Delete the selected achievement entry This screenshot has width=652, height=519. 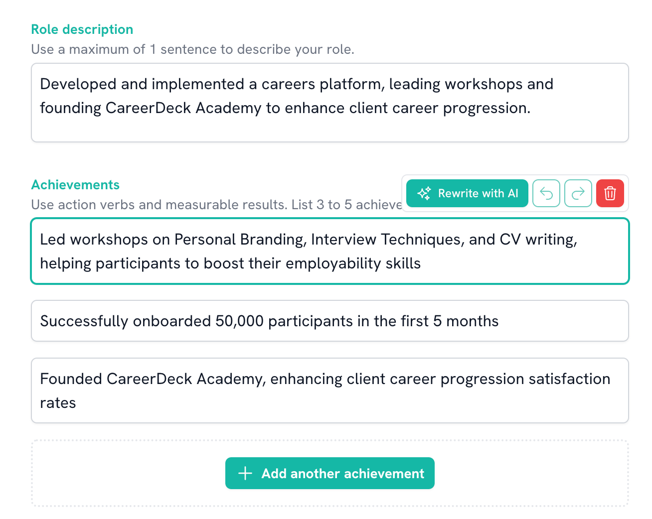pos(610,193)
